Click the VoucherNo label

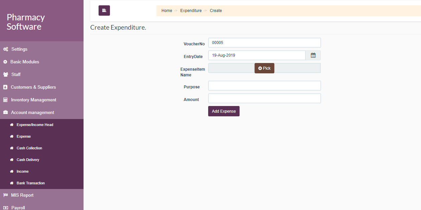point(194,44)
